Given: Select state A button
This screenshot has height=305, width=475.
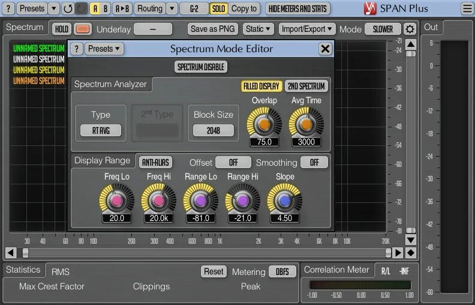Looking at the screenshot, I should pos(95,8).
